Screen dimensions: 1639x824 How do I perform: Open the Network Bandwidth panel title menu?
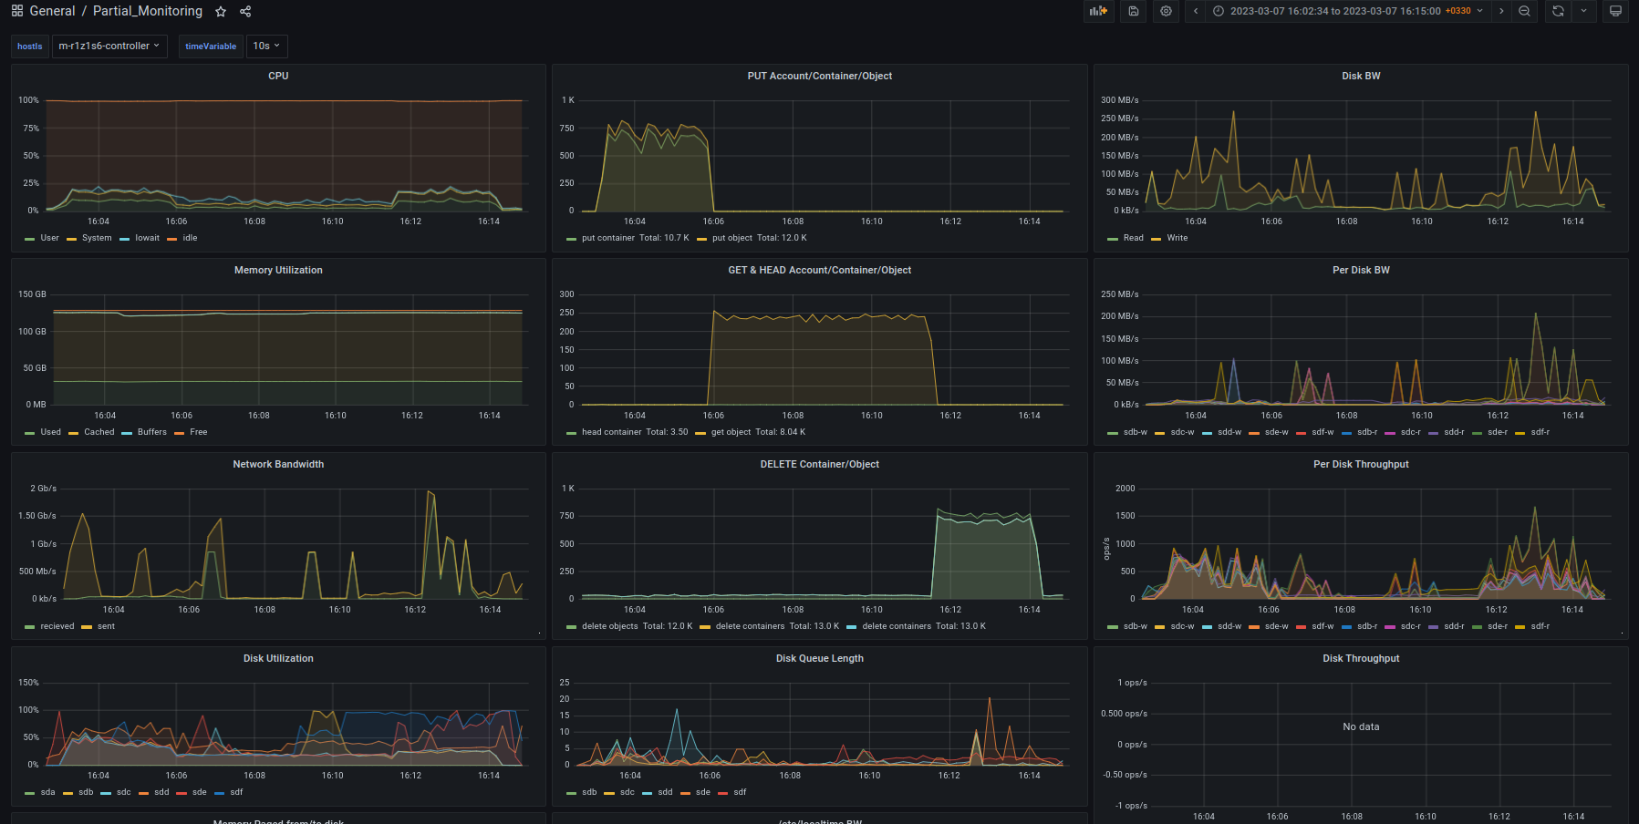[x=278, y=464]
